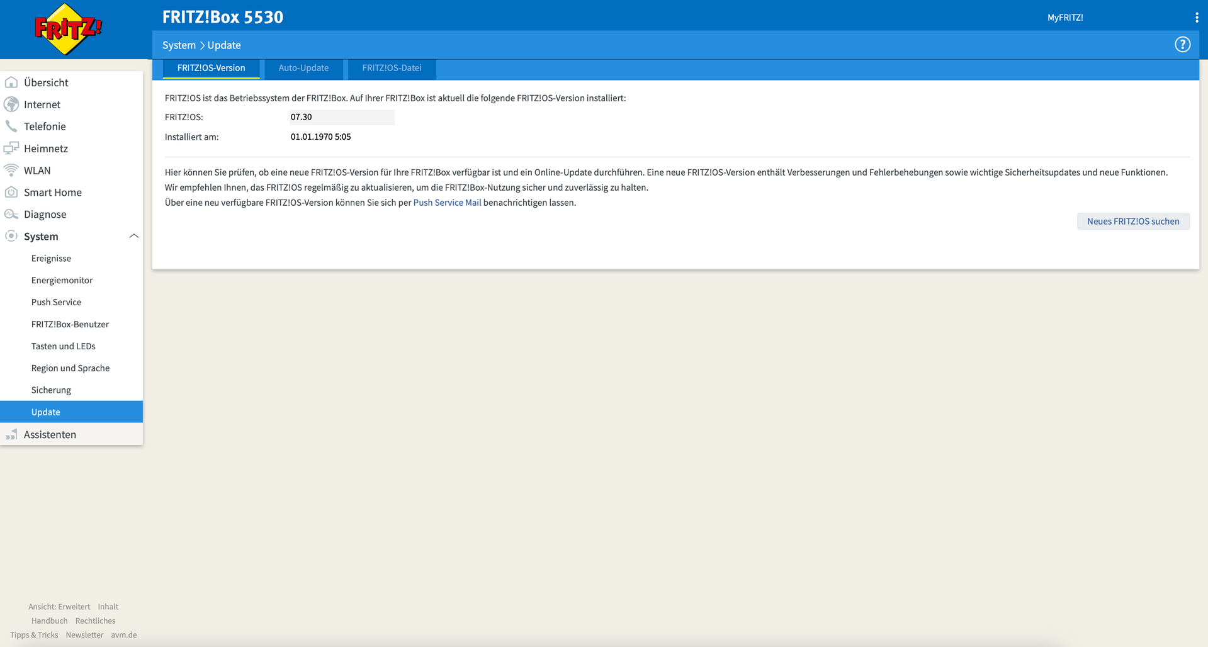
Task: Click the Neues FRITZ!OS suchen button
Action: 1133,222
